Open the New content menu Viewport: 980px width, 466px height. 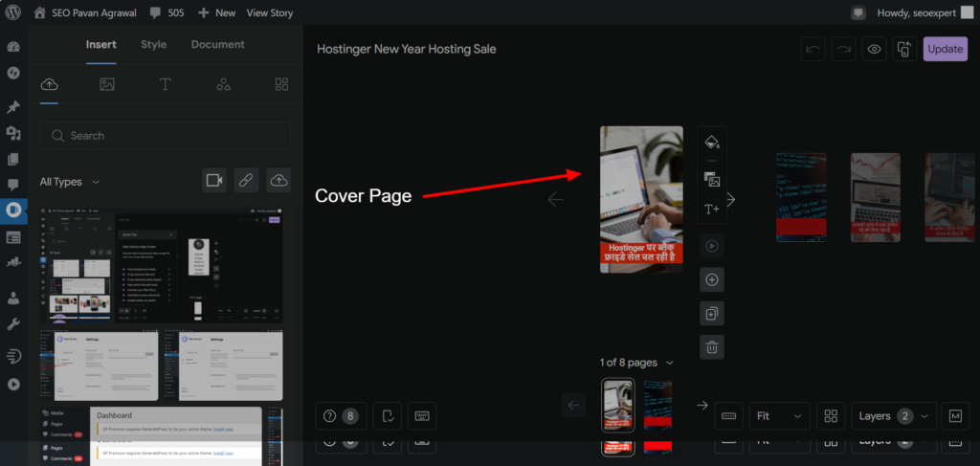coord(217,12)
